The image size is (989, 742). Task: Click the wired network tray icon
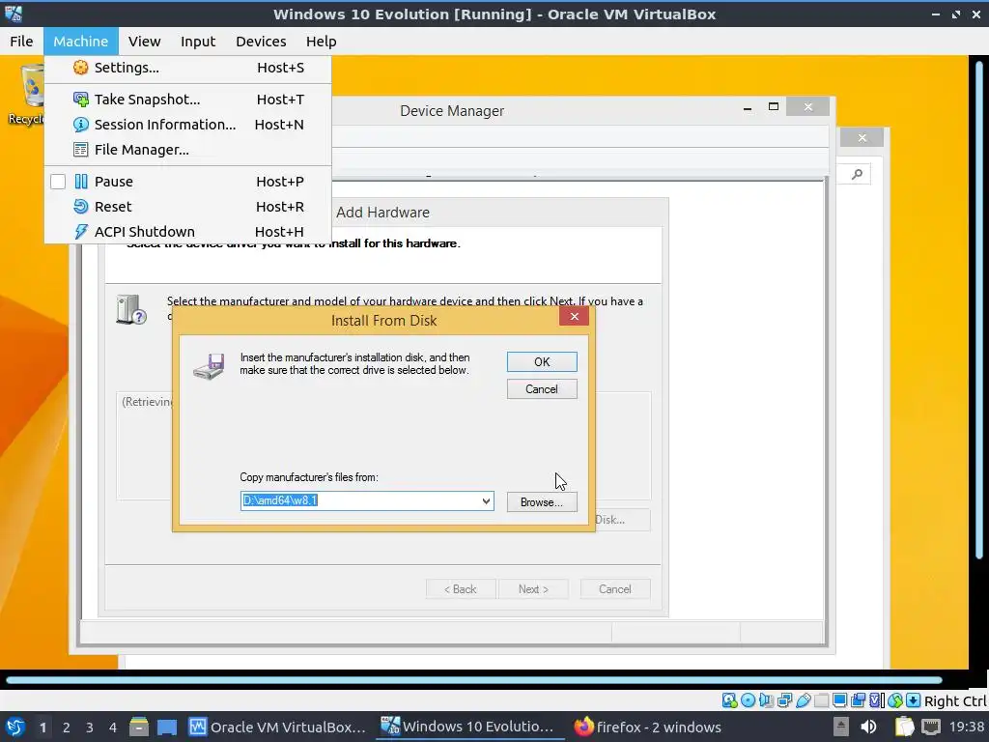click(930, 728)
